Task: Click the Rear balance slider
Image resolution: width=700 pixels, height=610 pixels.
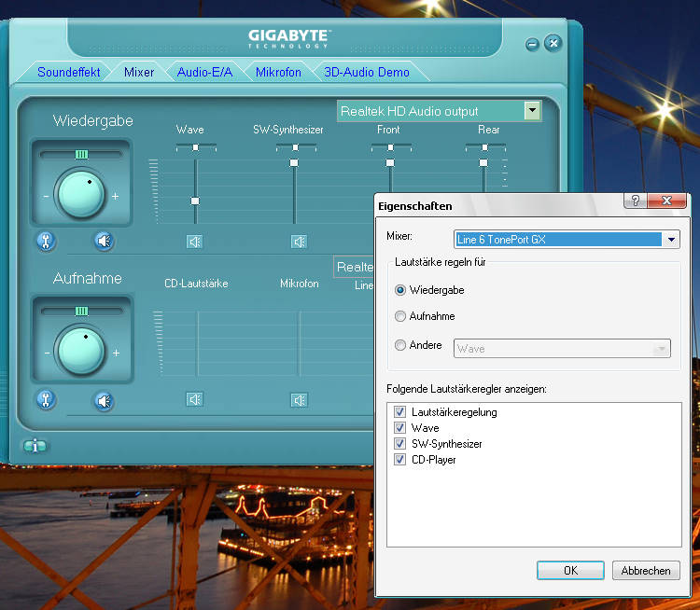Action: coord(485,147)
